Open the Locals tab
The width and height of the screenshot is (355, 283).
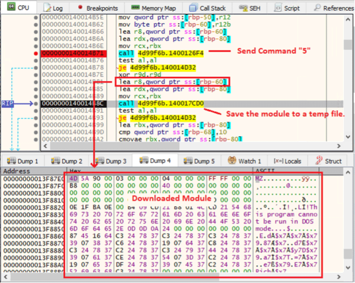point(288,161)
